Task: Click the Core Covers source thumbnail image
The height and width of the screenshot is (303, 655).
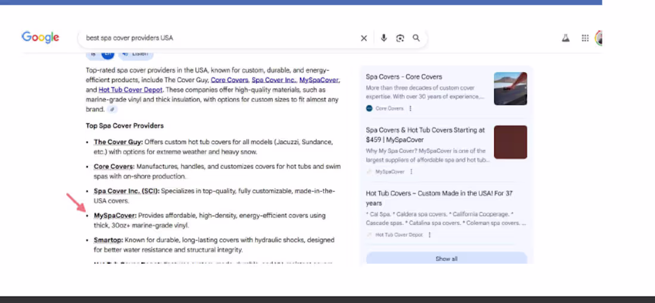Action: 510,89
